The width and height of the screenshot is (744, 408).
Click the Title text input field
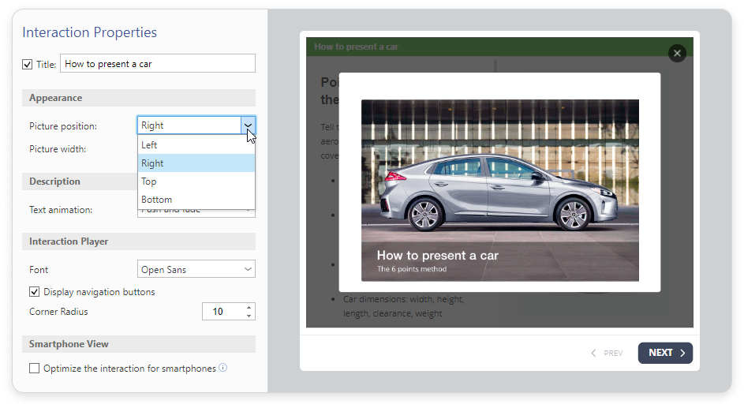pos(158,64)
